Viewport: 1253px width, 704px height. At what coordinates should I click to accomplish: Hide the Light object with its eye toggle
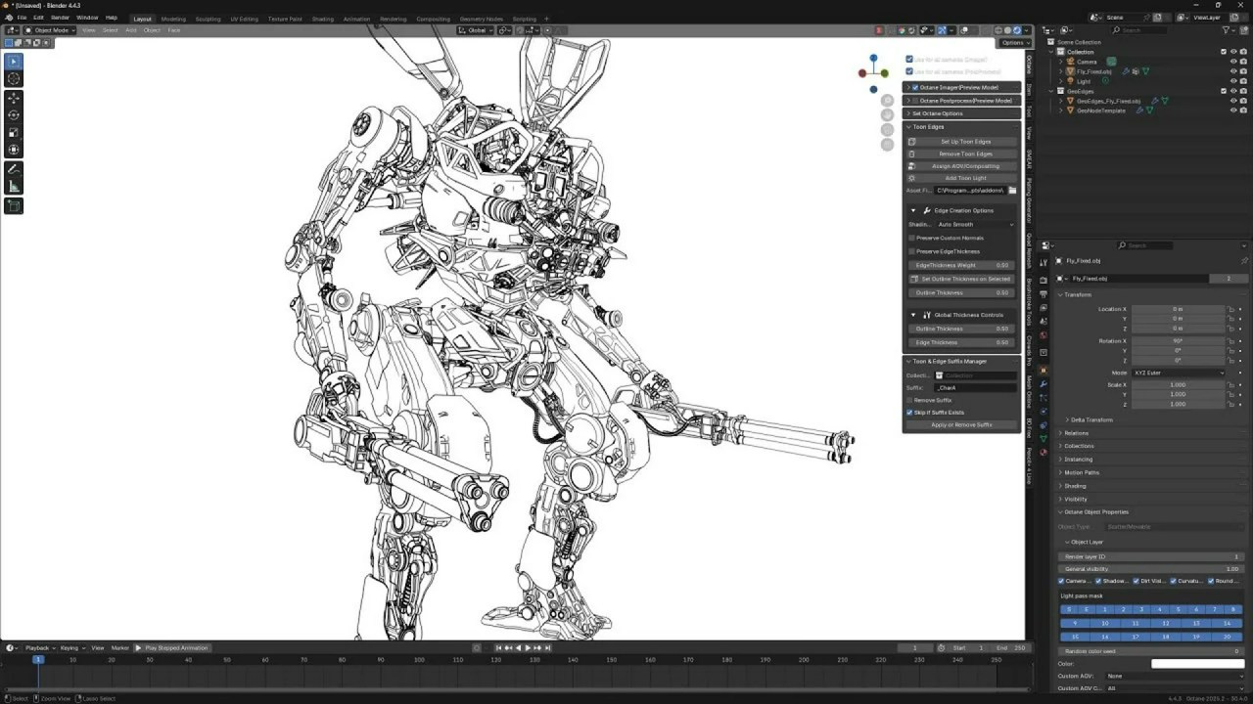coord(1231,81)
